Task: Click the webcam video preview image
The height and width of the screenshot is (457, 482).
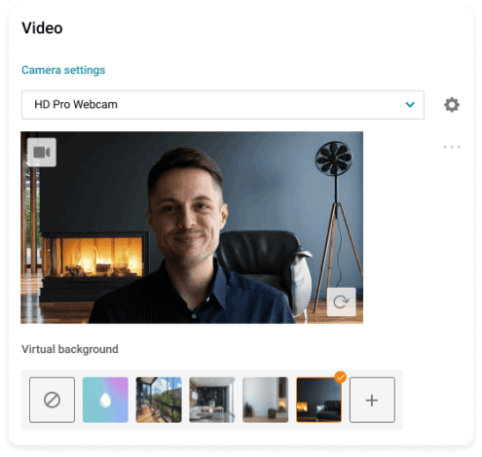Action: [x=192, y=228]
